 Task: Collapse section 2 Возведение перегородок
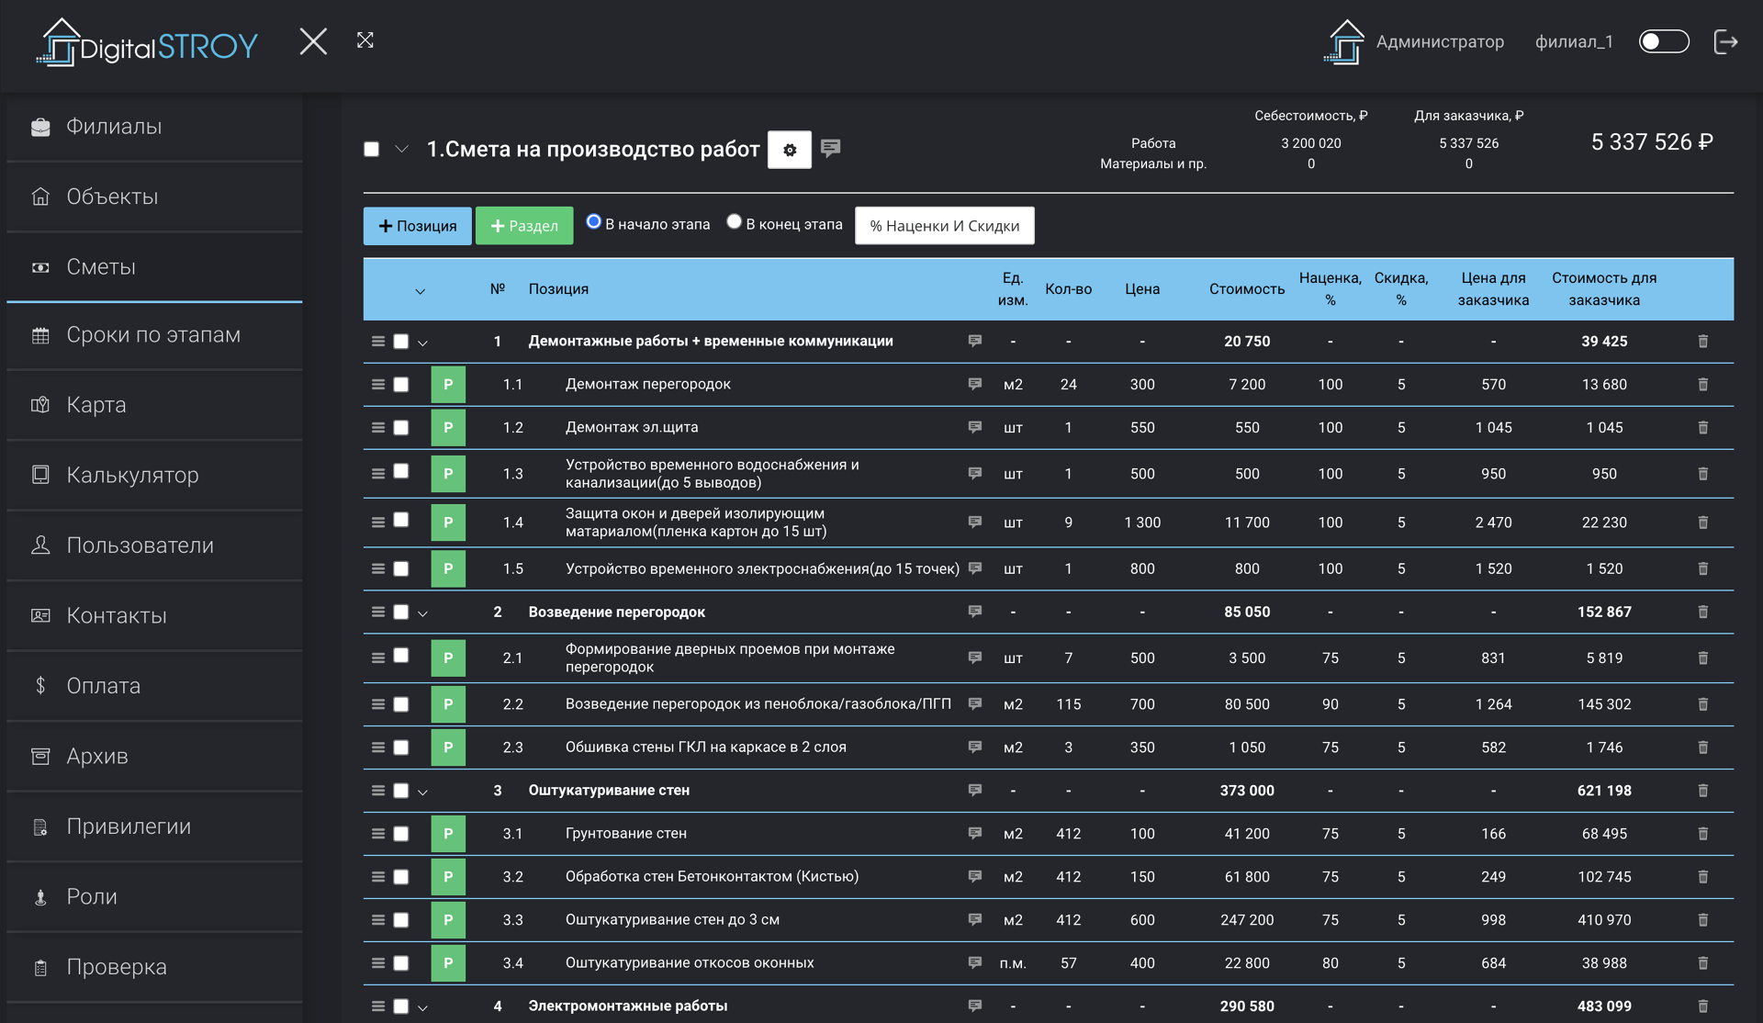(423, 613)
